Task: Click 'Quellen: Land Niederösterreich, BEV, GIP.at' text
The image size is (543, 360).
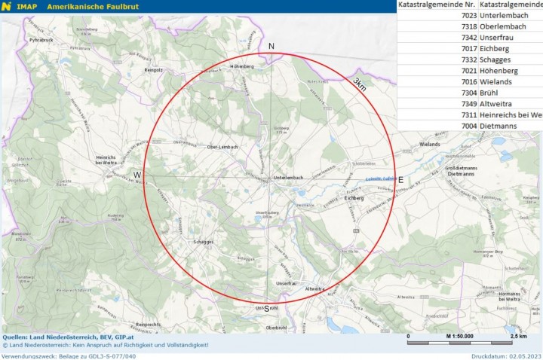Action: [68, 337]
